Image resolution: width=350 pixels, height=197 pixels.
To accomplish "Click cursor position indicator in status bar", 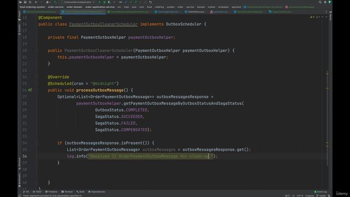I will 288,195.
